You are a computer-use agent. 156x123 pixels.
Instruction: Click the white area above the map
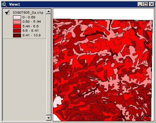[x=104, y=14]
